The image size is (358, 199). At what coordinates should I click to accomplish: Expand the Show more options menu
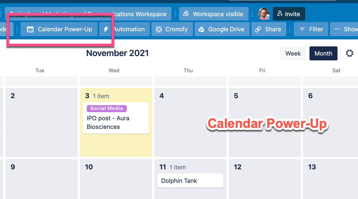348,29
